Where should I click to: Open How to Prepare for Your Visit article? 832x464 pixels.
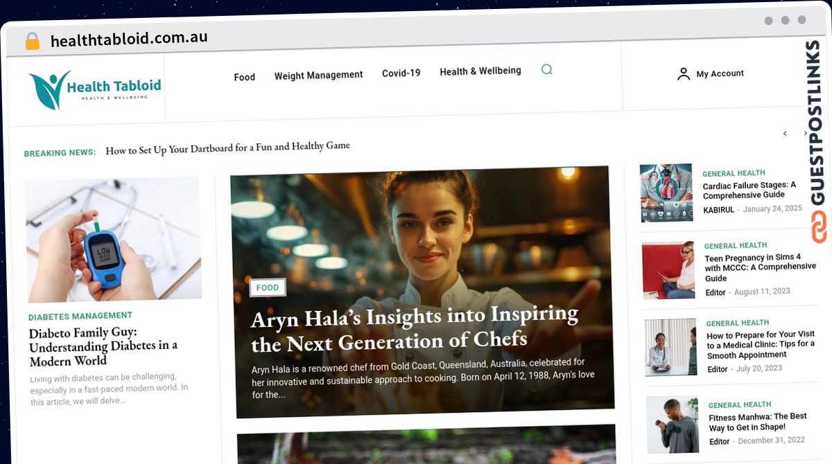pos(761,345)
